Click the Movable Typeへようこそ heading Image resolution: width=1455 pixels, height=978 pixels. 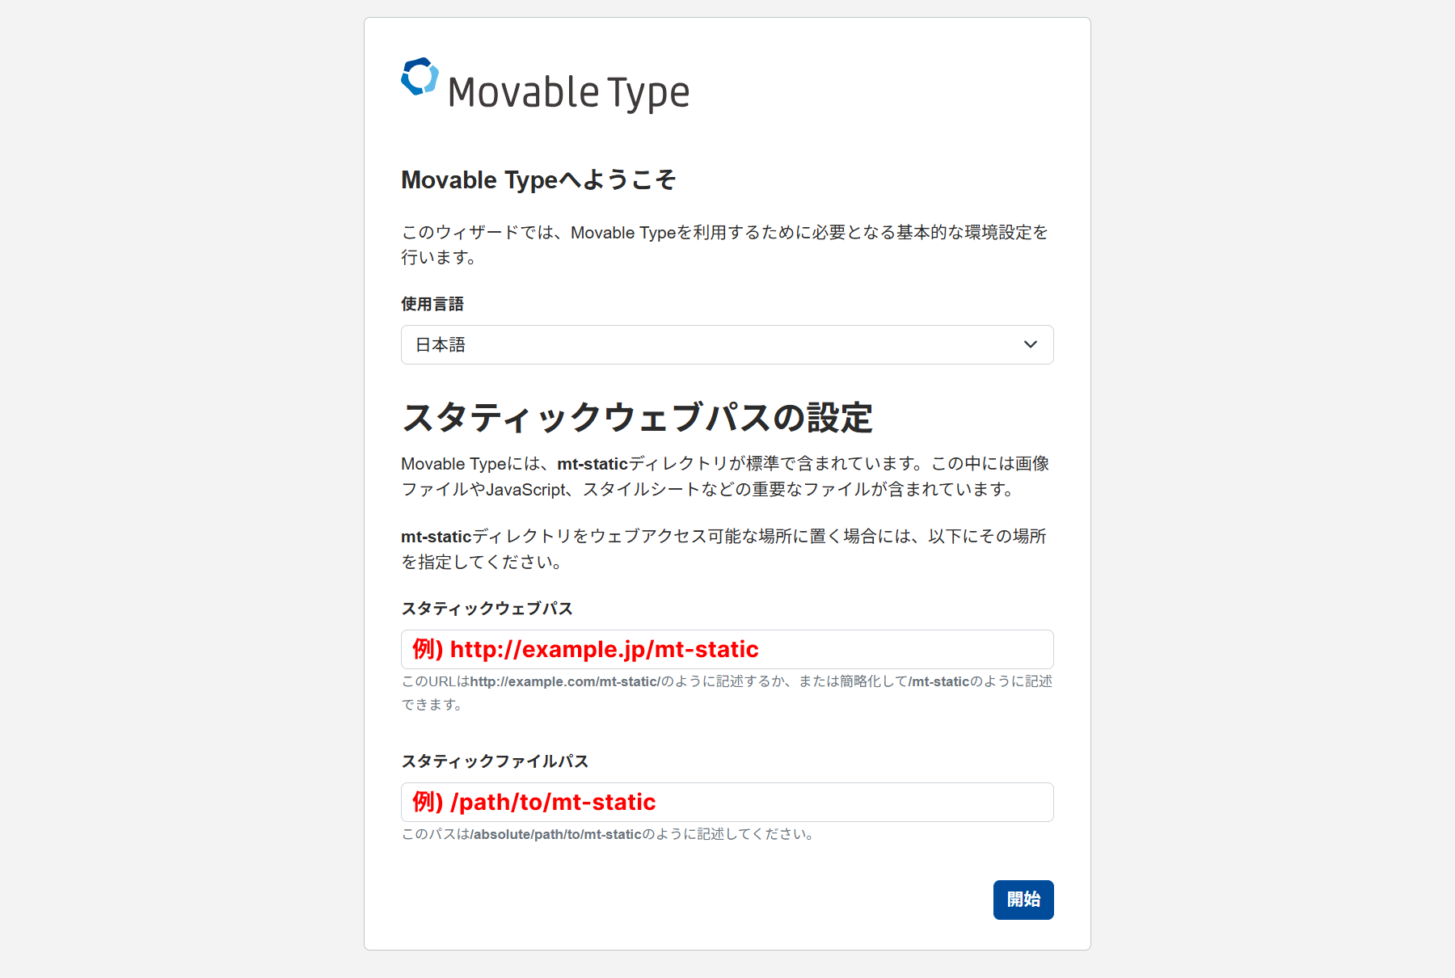click(x=538, y=179)
